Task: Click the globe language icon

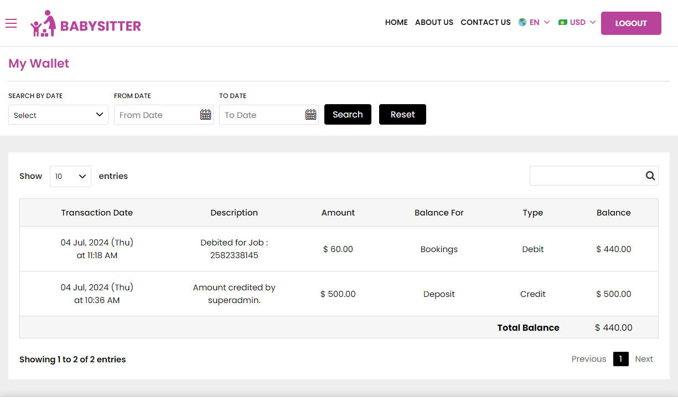Action: (x=521, y=22)
